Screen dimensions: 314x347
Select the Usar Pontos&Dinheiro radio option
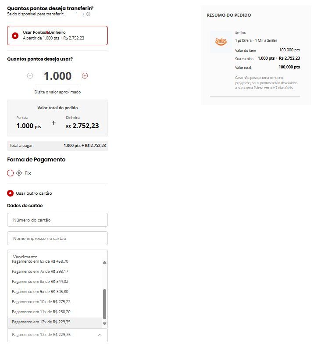[x=15, y=36]
